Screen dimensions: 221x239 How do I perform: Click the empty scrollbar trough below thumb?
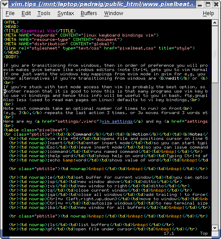pyautogui.click(x=215, y=154)
